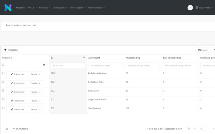215x134 pixels.
Task: Click the Hozzáadás button
Action: (11, 50)
